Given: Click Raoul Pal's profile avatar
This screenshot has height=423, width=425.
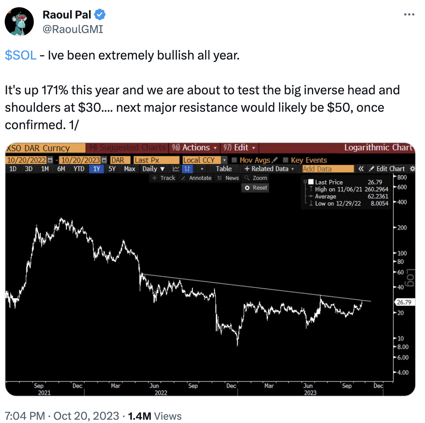Looking at the screenshot, I should click(19, 22).
